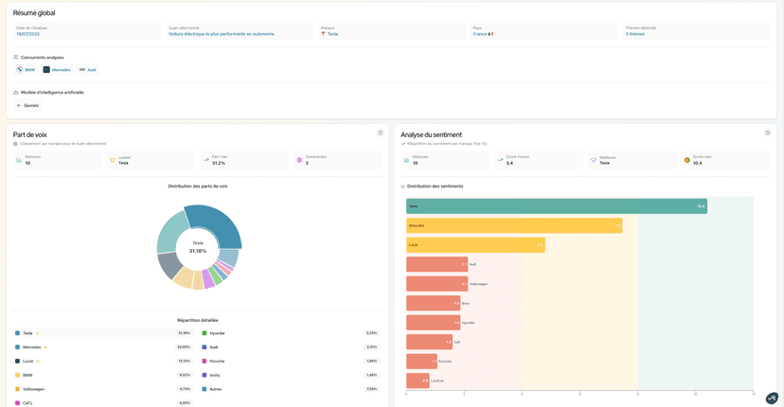Select the Mercedes competitor chip

57,69
